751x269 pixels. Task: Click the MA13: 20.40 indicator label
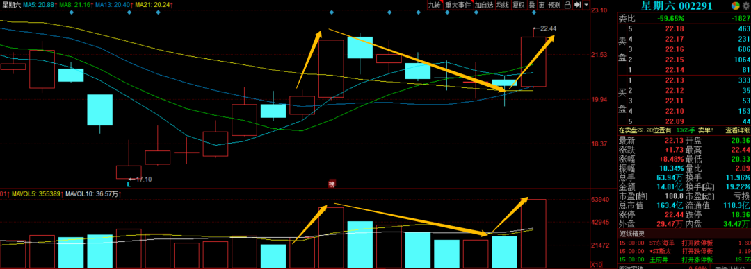point(113,4)
